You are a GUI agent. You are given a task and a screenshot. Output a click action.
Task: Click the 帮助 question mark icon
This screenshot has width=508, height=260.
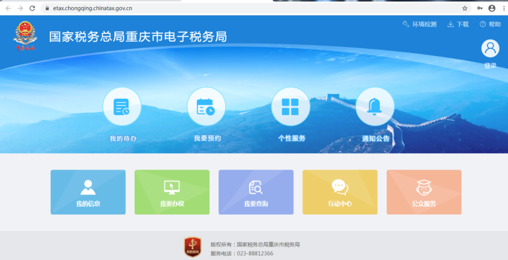(483, 24)
